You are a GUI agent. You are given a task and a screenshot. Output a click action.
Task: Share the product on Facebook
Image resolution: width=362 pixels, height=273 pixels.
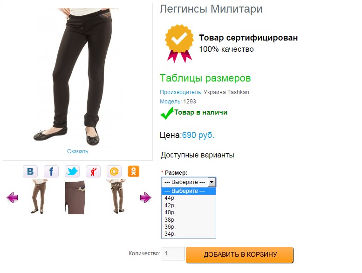(x=51, y=171)
